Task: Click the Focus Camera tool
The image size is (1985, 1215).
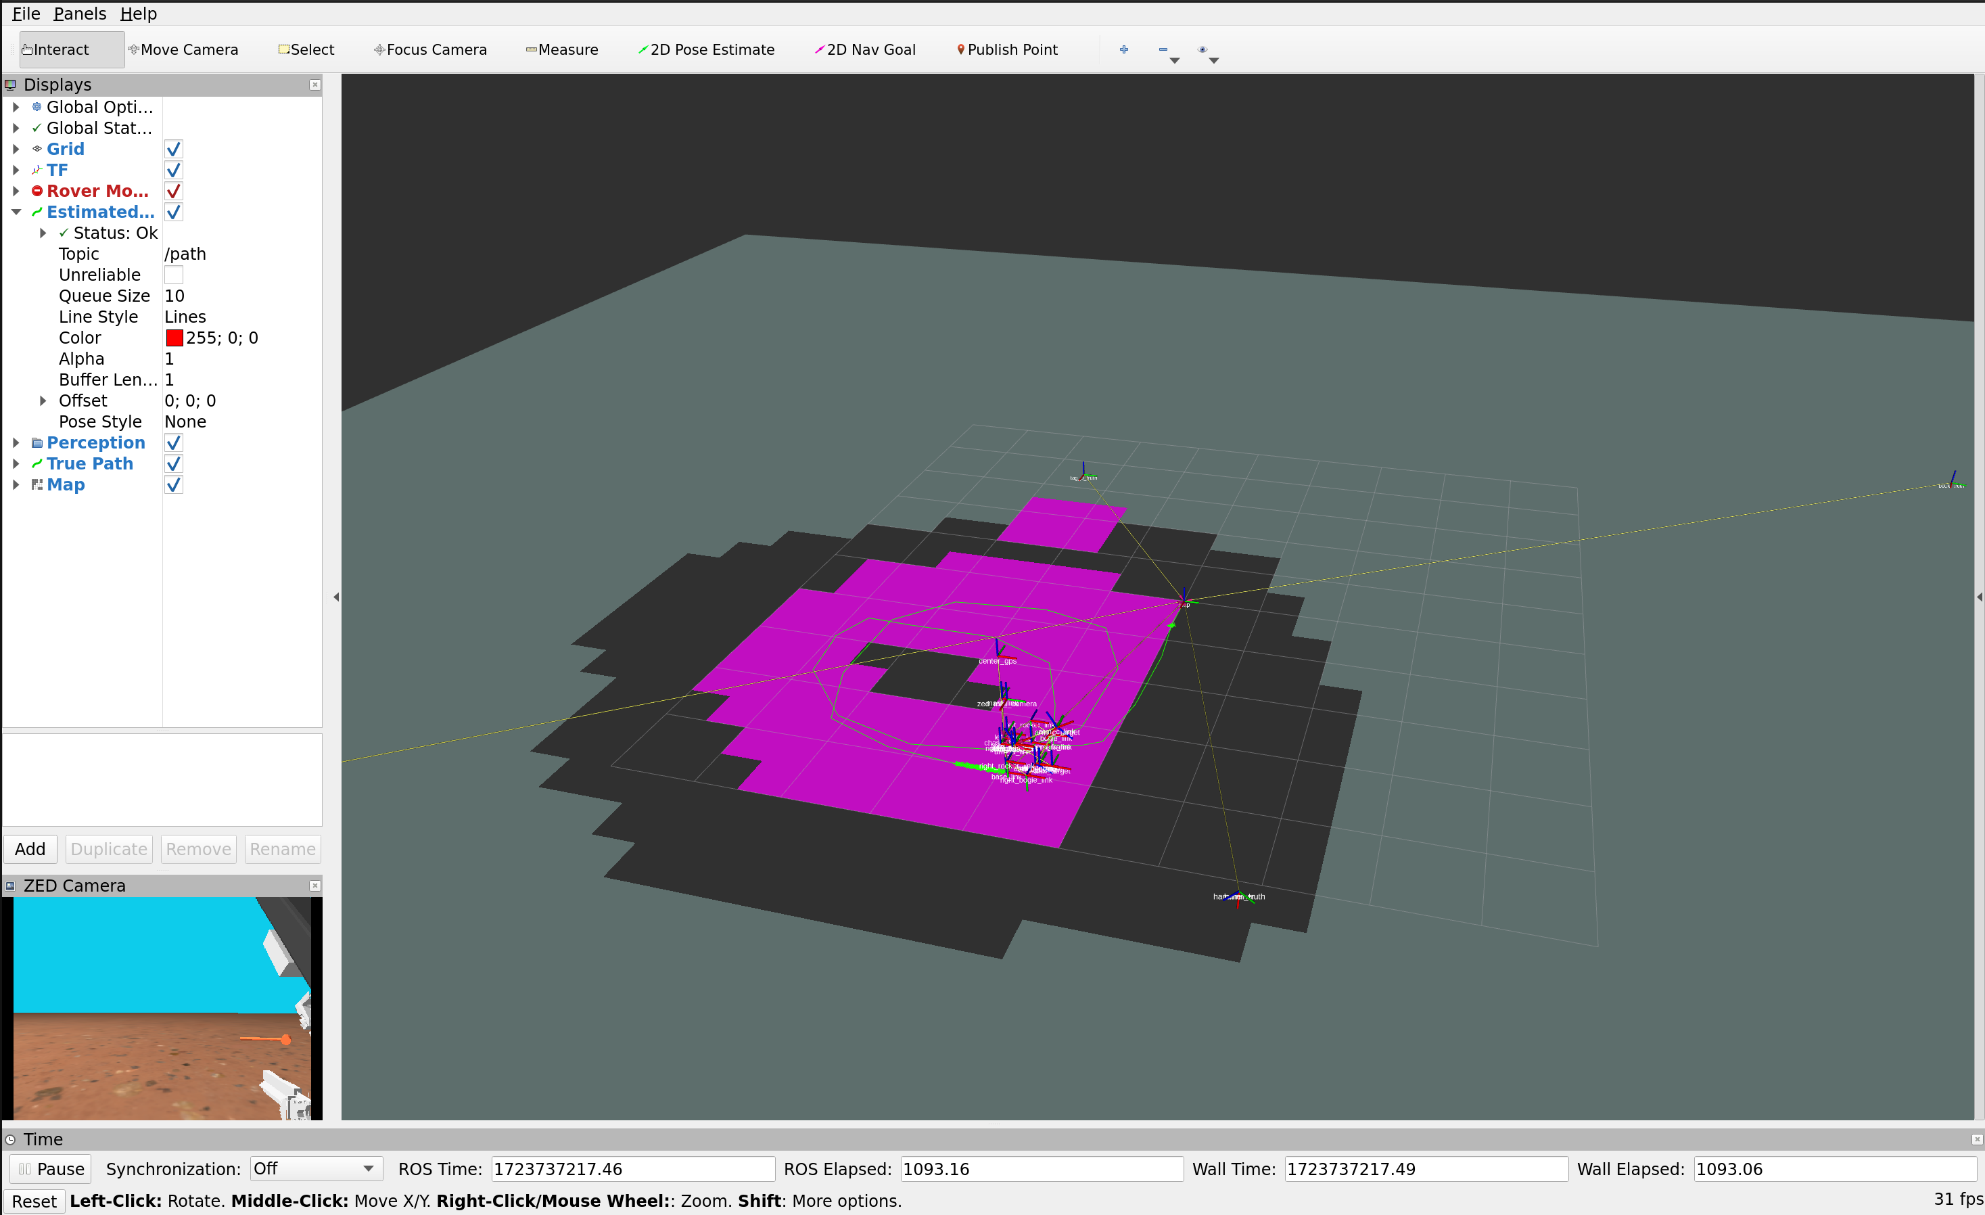Action: pyautogui.click(x=429, y=50)
